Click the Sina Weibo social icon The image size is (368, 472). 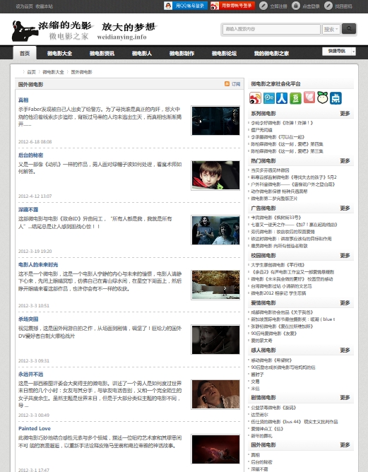(x=255, y=98)
